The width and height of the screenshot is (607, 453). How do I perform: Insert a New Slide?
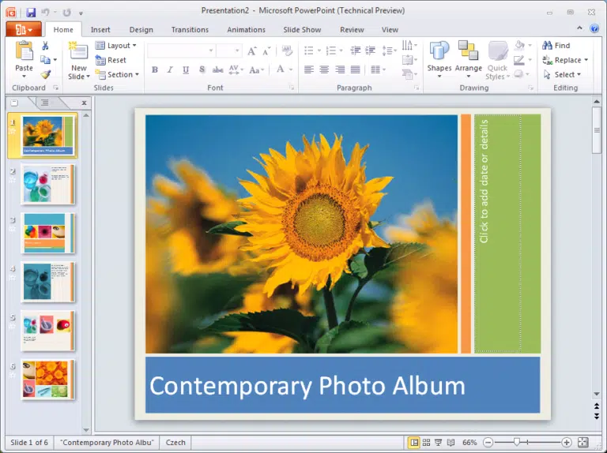point(78,51)
